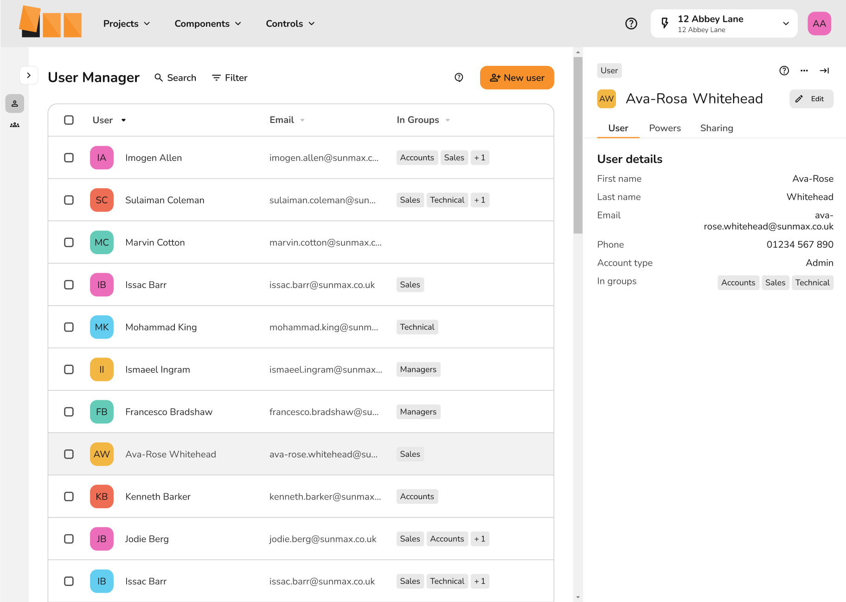
Task: Click the lightning icon in site selector
Action: [x=665, y=23]
